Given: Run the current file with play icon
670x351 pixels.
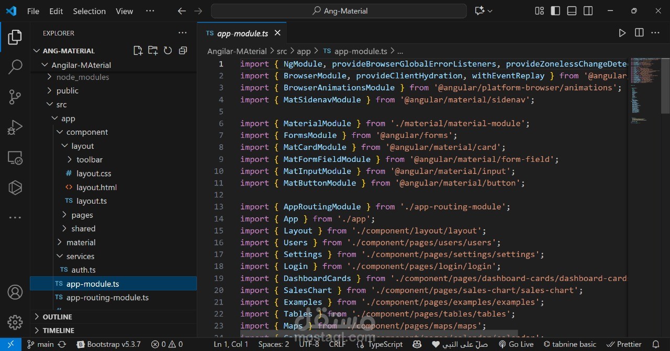Looking at the screenshot, I should coord(622,33).
